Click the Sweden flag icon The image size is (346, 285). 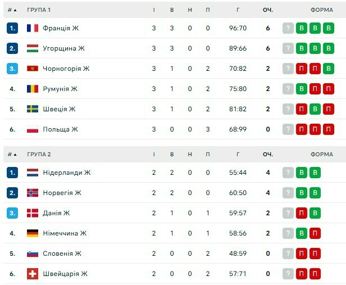pyautogui.click(x=33, y=109)
